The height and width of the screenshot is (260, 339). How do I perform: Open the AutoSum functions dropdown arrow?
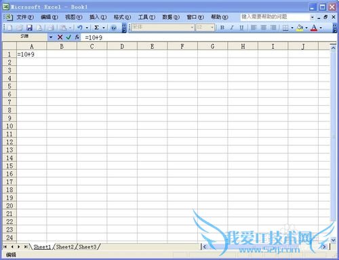click(104, 28)
